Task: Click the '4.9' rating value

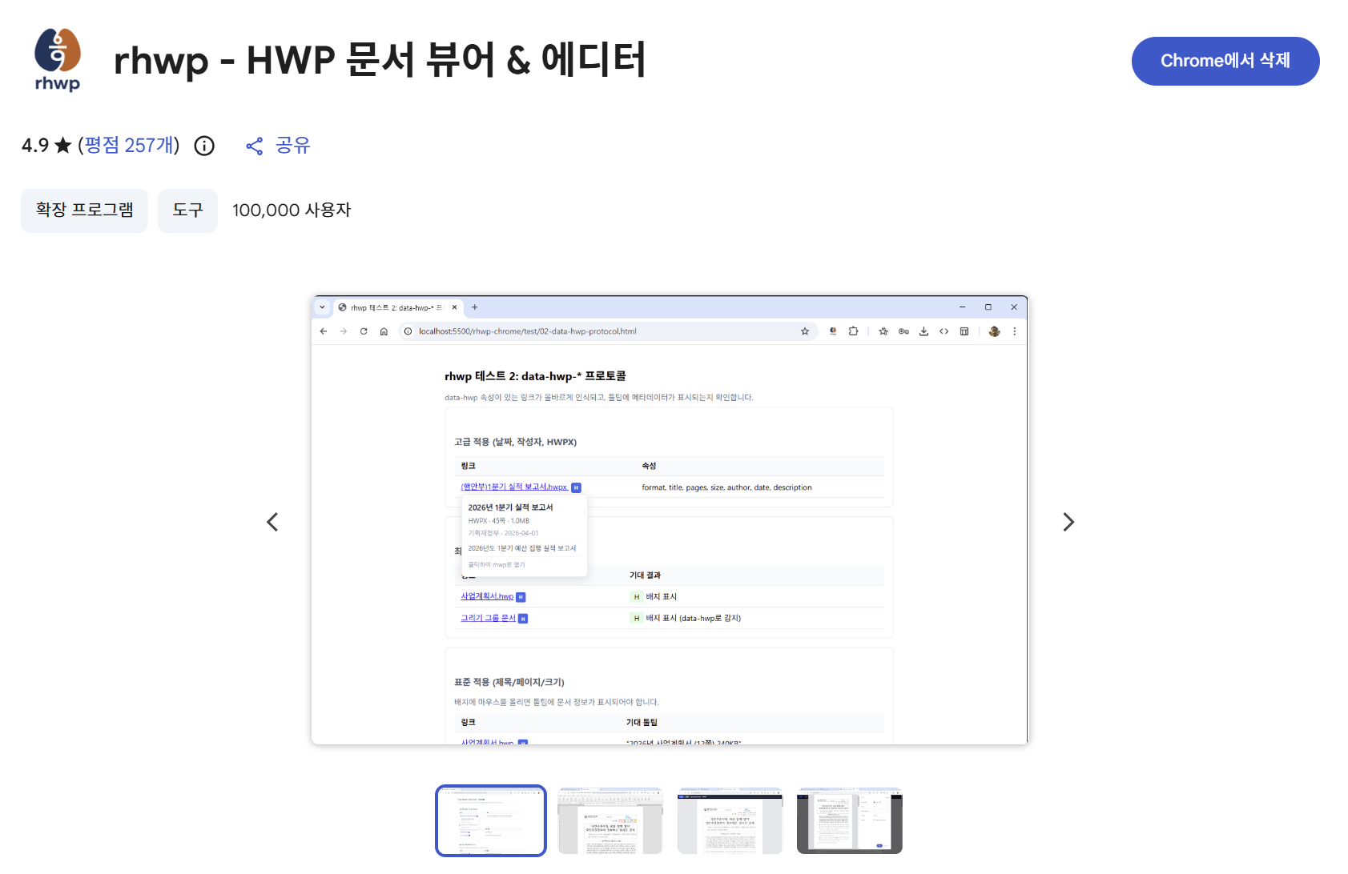Action: coord(35,146)
